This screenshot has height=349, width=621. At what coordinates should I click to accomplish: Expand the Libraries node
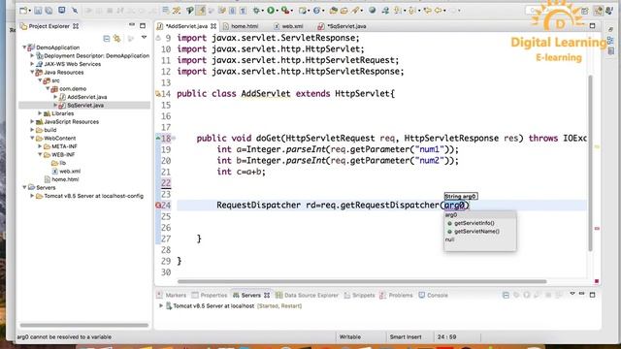tap(40, 113)
